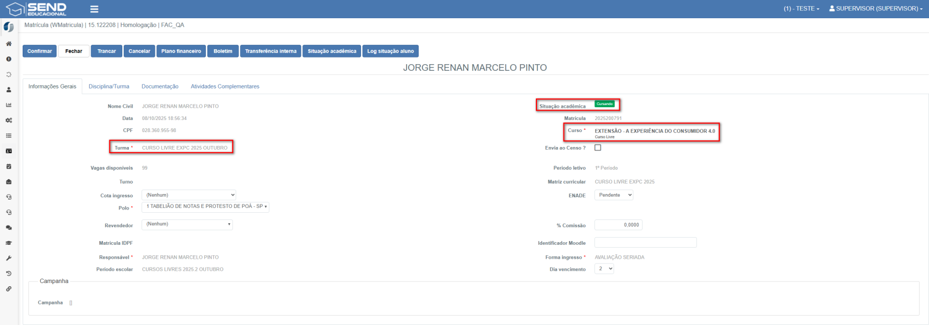Open the gears settings icon in the sidebar
This screenshot has width=929, height=325.
(x=9, y=120)
